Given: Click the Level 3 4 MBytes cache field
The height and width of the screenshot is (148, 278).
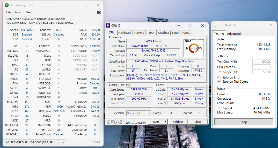Looking at the screenshot, I should click(180, 103).
